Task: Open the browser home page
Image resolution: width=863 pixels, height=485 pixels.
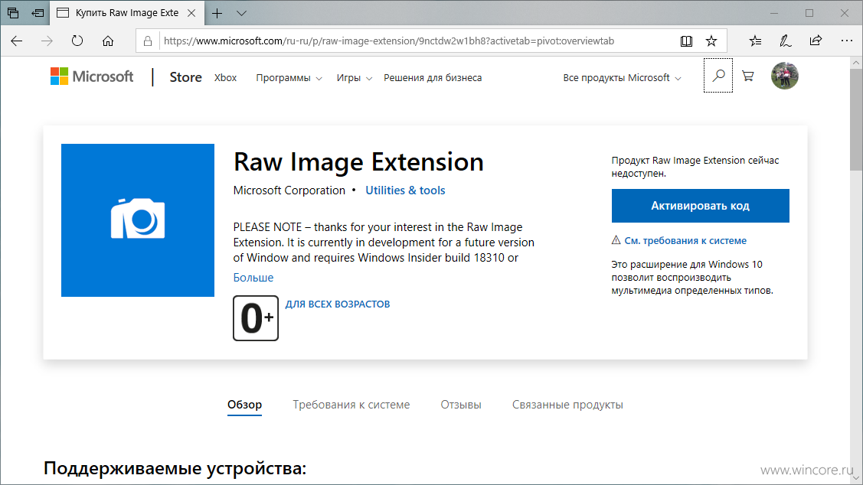Action: [108, 41]
